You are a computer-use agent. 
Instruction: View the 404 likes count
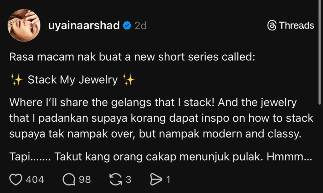[35, 180]
